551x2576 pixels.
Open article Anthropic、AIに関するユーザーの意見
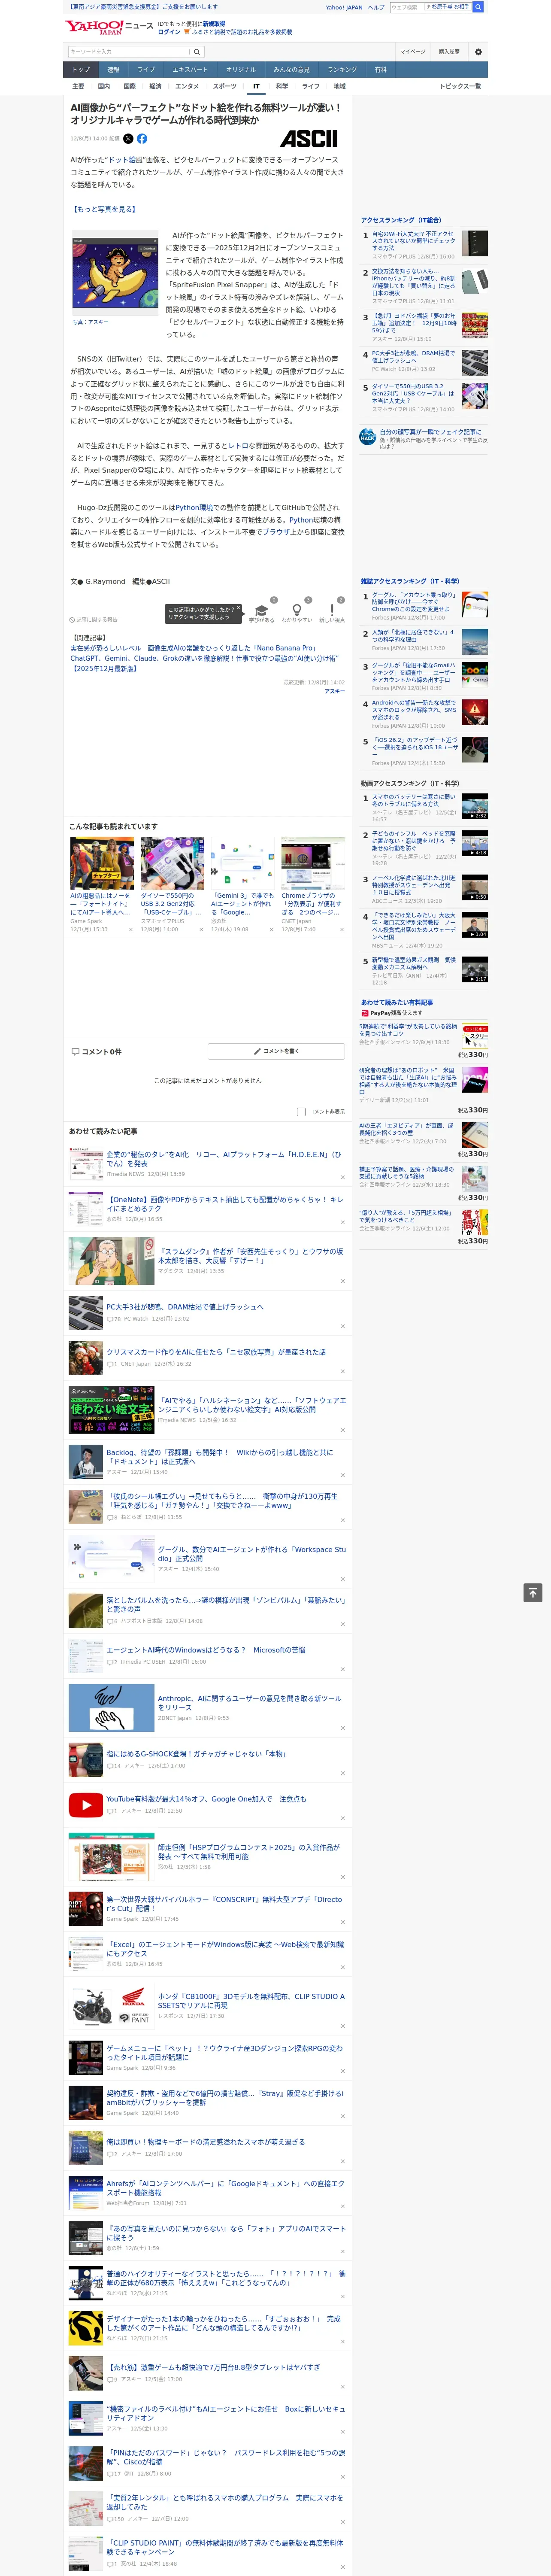pos(250,1703)
